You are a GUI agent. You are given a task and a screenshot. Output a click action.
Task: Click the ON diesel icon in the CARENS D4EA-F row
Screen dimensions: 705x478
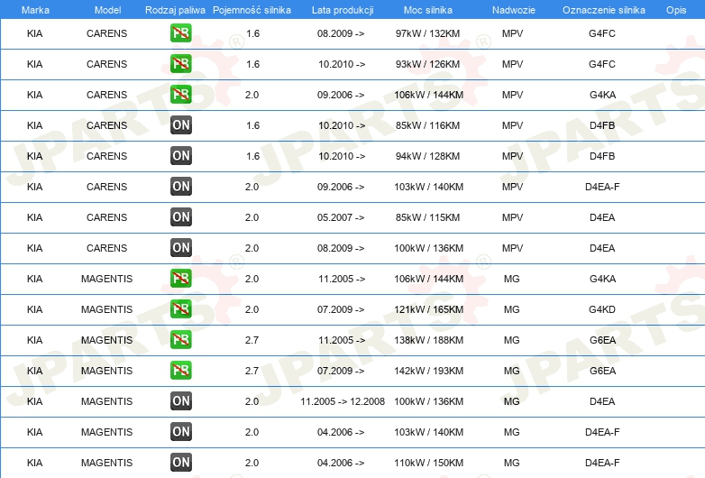[180, 186]
